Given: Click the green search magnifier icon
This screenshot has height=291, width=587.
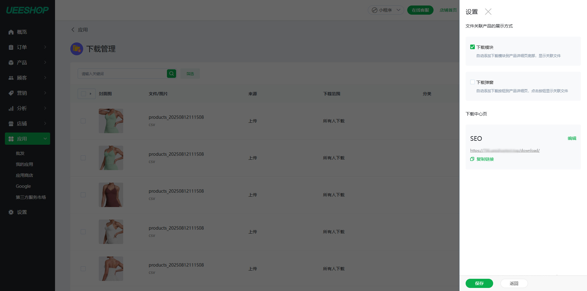Looking at the screenshot, I should tap(172, 74).
